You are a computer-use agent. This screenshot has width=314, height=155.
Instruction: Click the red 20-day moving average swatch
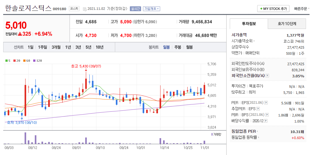tap(14, 61)
